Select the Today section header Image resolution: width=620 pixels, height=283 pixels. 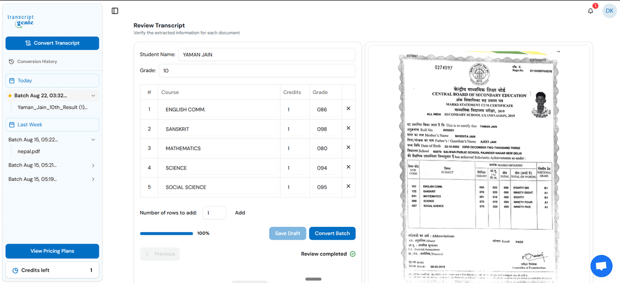52,81
